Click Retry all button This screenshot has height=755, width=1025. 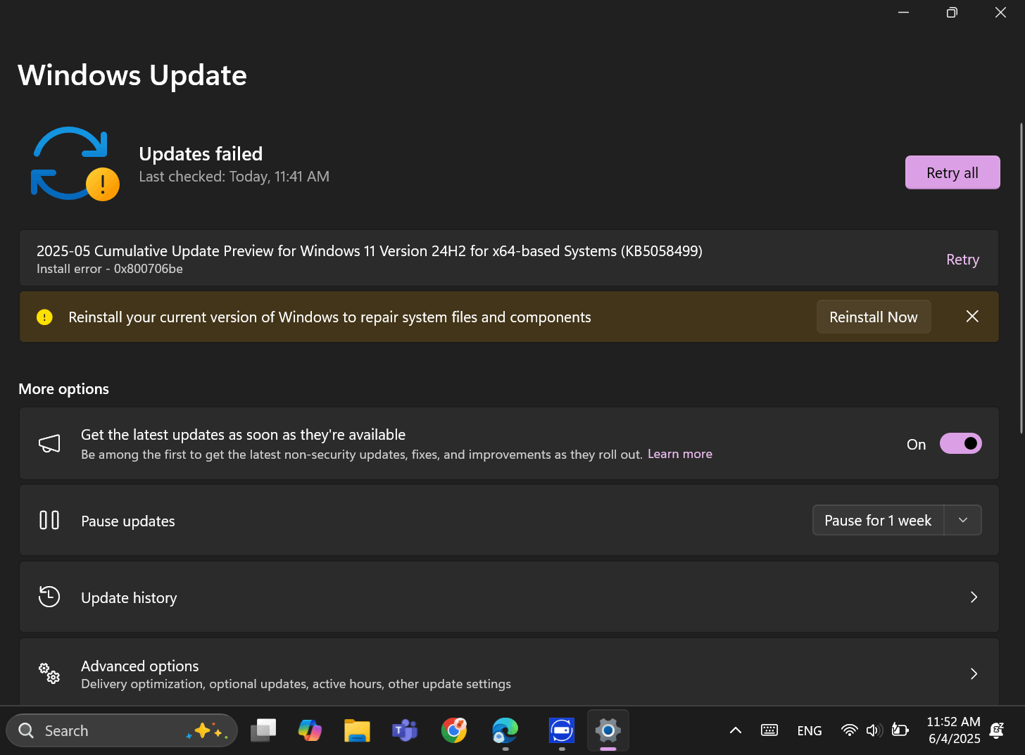952,172
